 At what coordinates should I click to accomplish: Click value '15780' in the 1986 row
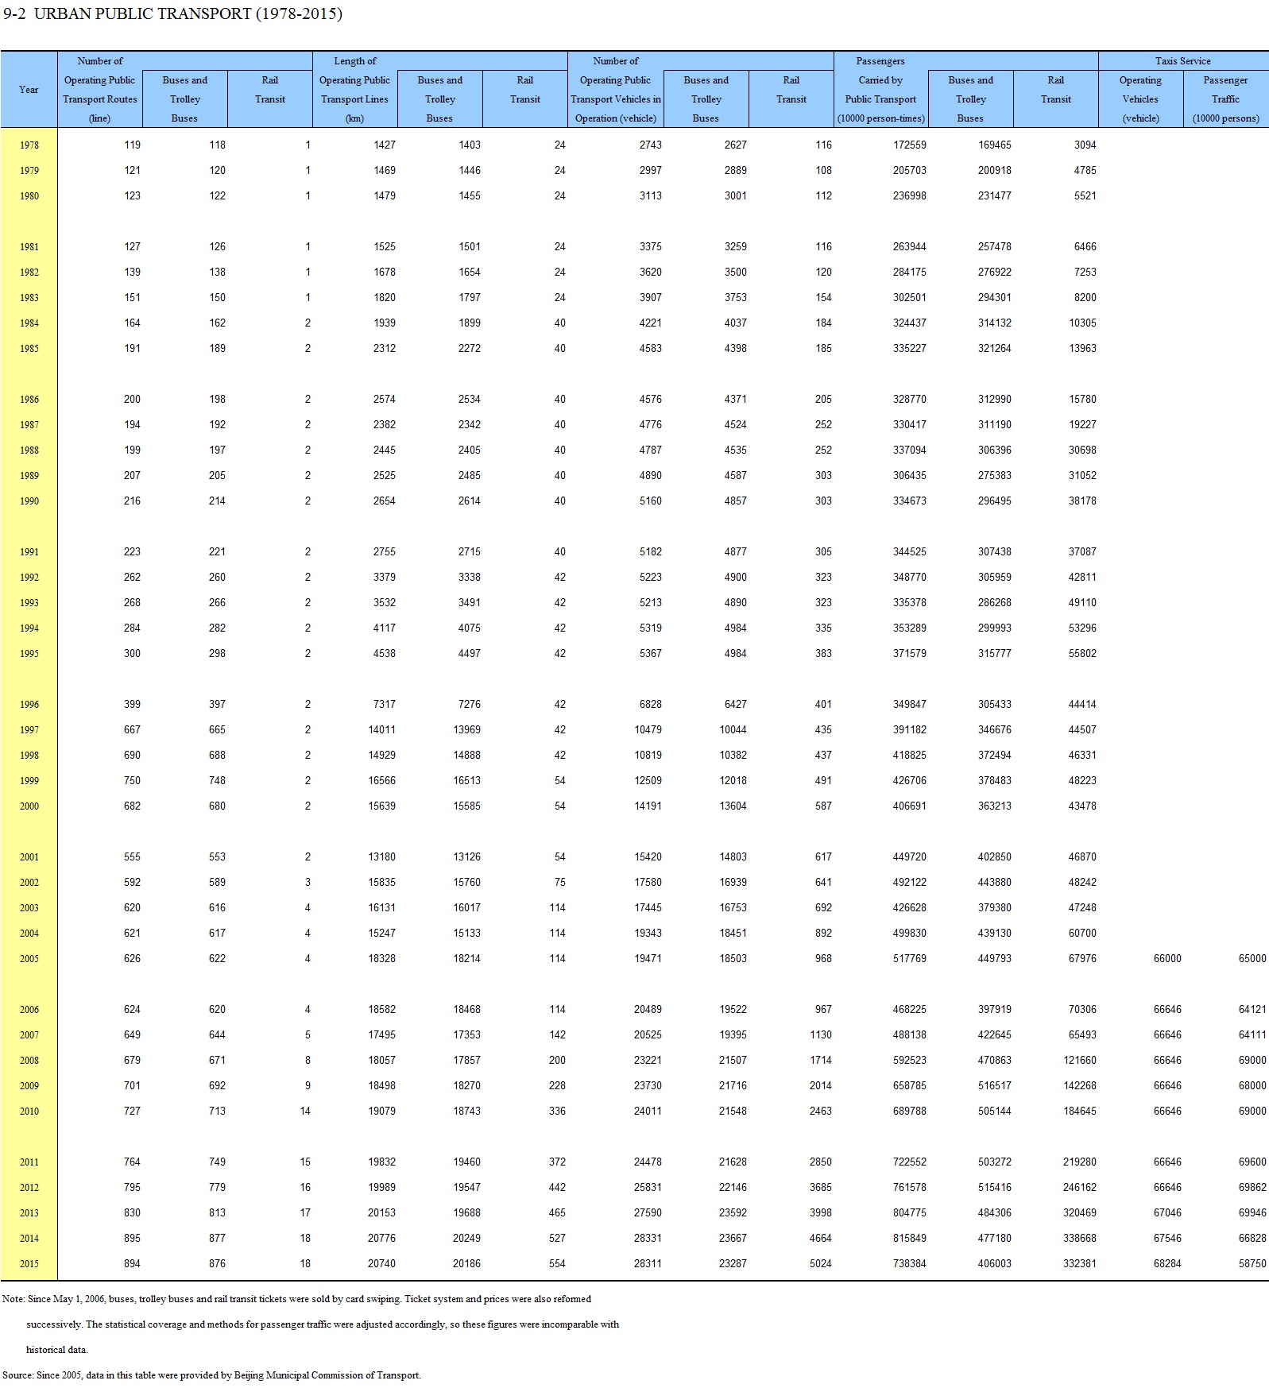[x=1082, y=400]
